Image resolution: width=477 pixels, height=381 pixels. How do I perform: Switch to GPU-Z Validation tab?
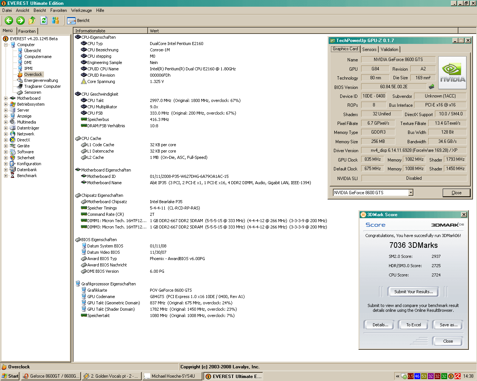coord(389,49)
